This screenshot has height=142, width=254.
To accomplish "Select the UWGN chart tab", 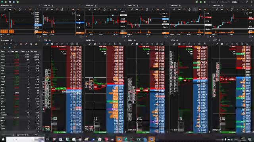I will [89, 6].
